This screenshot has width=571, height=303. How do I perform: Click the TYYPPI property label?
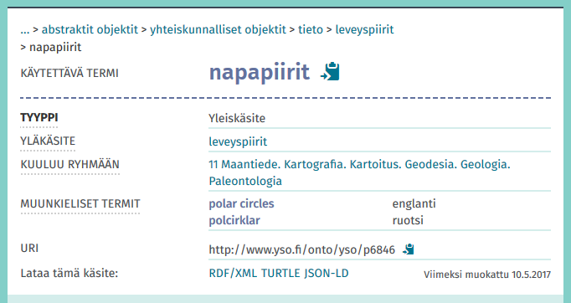coord(39,118)
